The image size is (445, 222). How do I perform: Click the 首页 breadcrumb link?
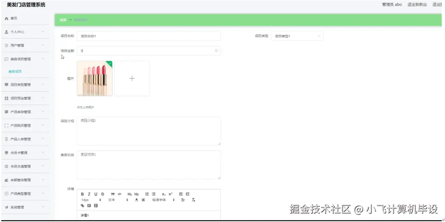tap(63, 20)
